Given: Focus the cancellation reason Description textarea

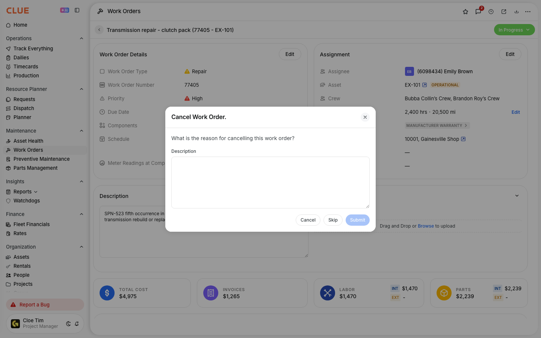Looking at the screenshot, I should coord(270,183).
